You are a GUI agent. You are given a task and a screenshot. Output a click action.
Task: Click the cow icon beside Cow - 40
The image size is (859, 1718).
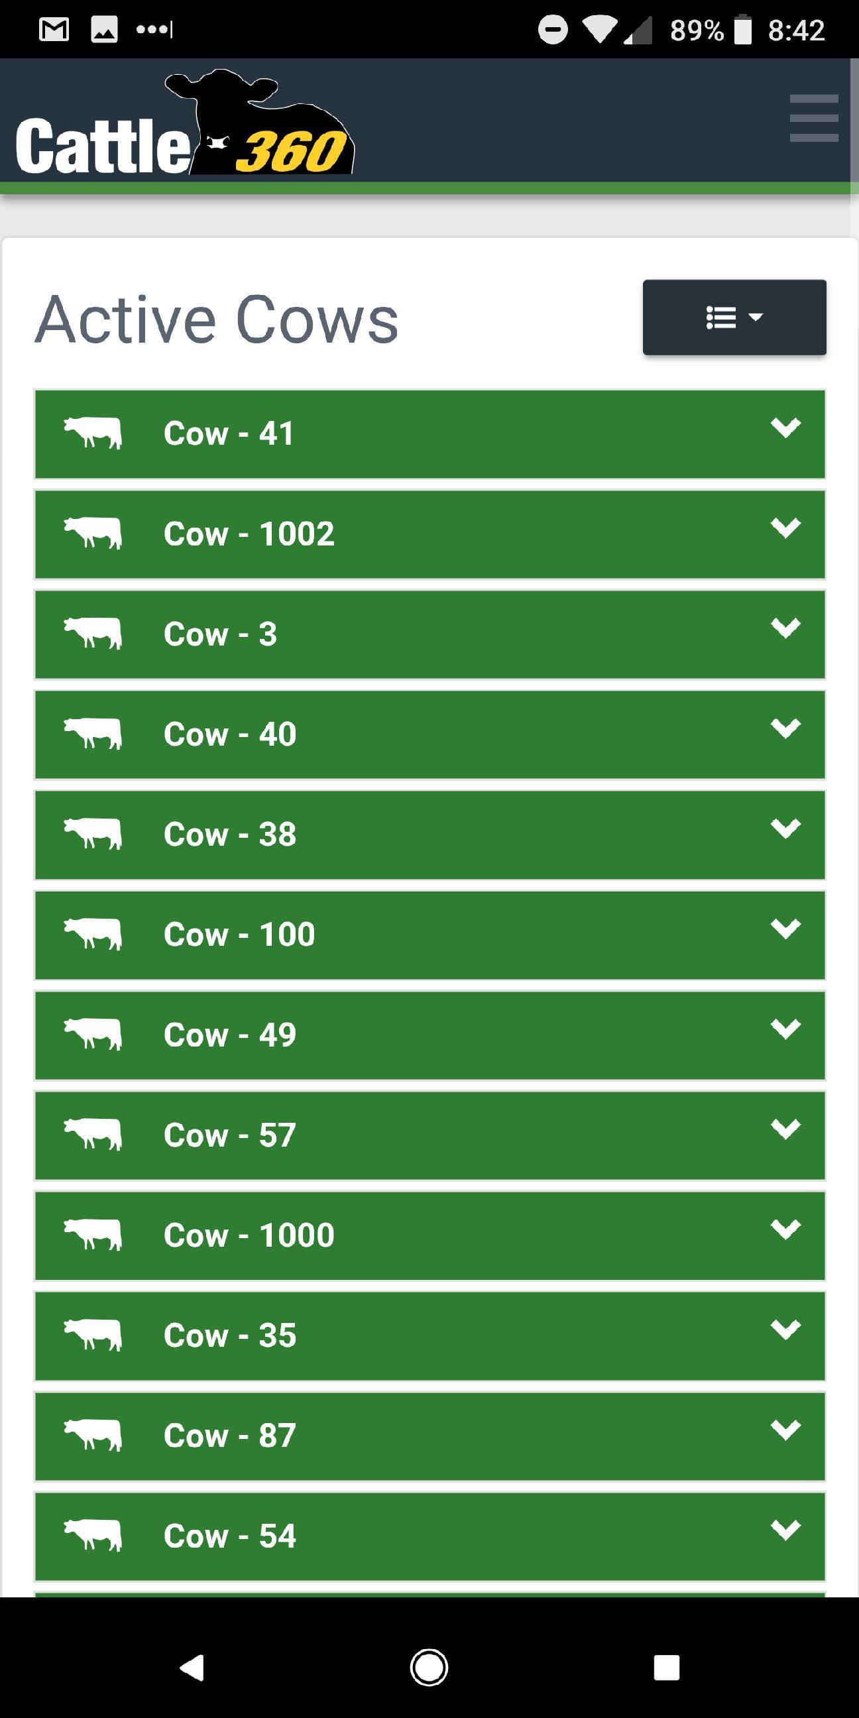coord(93,734)
